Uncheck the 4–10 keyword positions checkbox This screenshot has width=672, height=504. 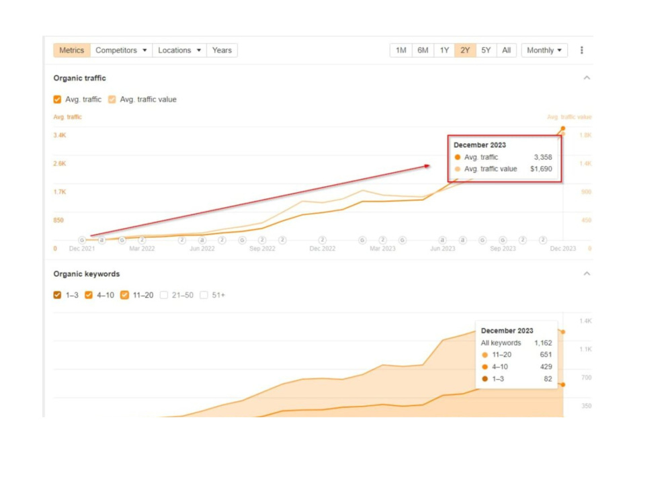(x=89, y=295)
